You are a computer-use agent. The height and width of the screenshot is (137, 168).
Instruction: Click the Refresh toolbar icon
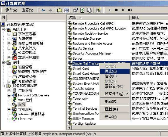pos(82,10)
